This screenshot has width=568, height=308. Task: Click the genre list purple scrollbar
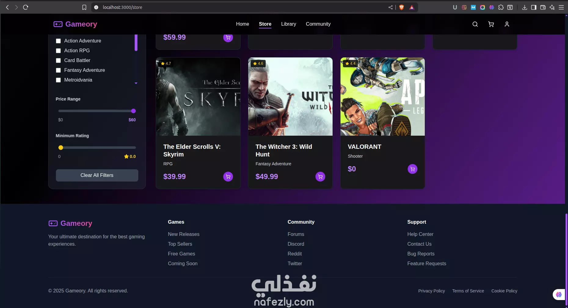pyautogui.click(x=136, y=43)
